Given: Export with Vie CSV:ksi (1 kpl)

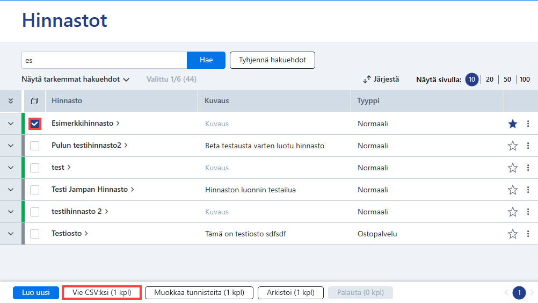Looking at the screenshot, I should point(102,293).
